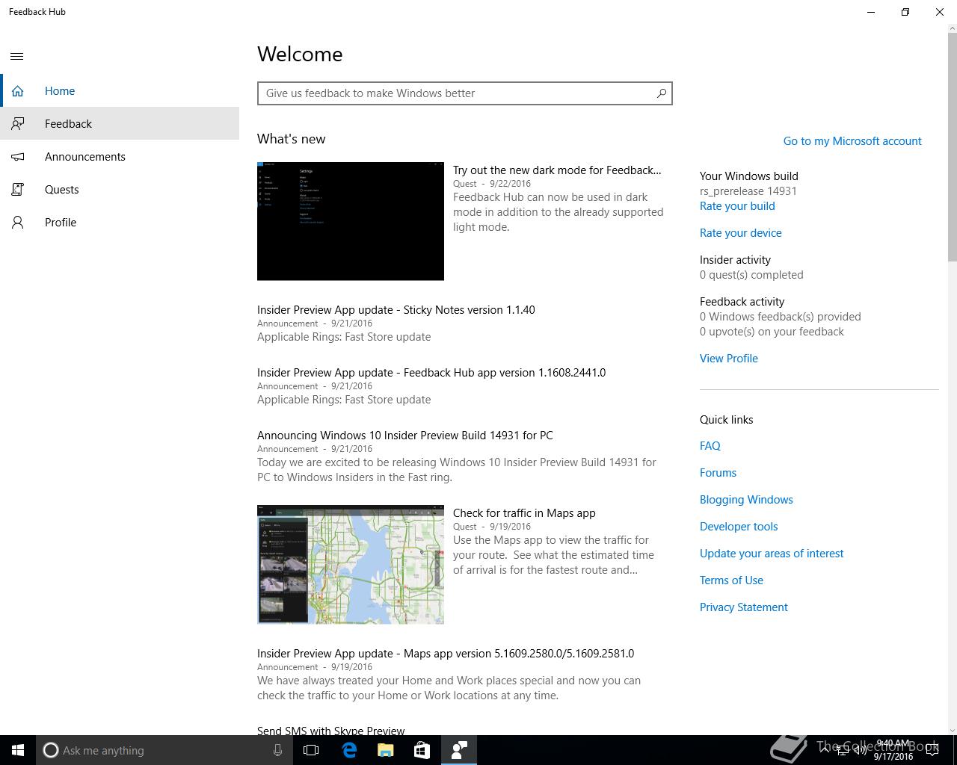Click Cortana Ask me anything box

[163, 750]
